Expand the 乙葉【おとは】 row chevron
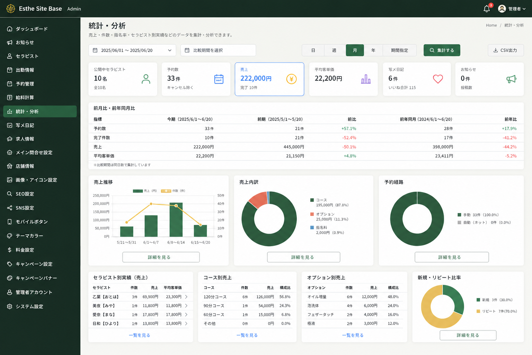532x355 pixels. coord(186,297)
